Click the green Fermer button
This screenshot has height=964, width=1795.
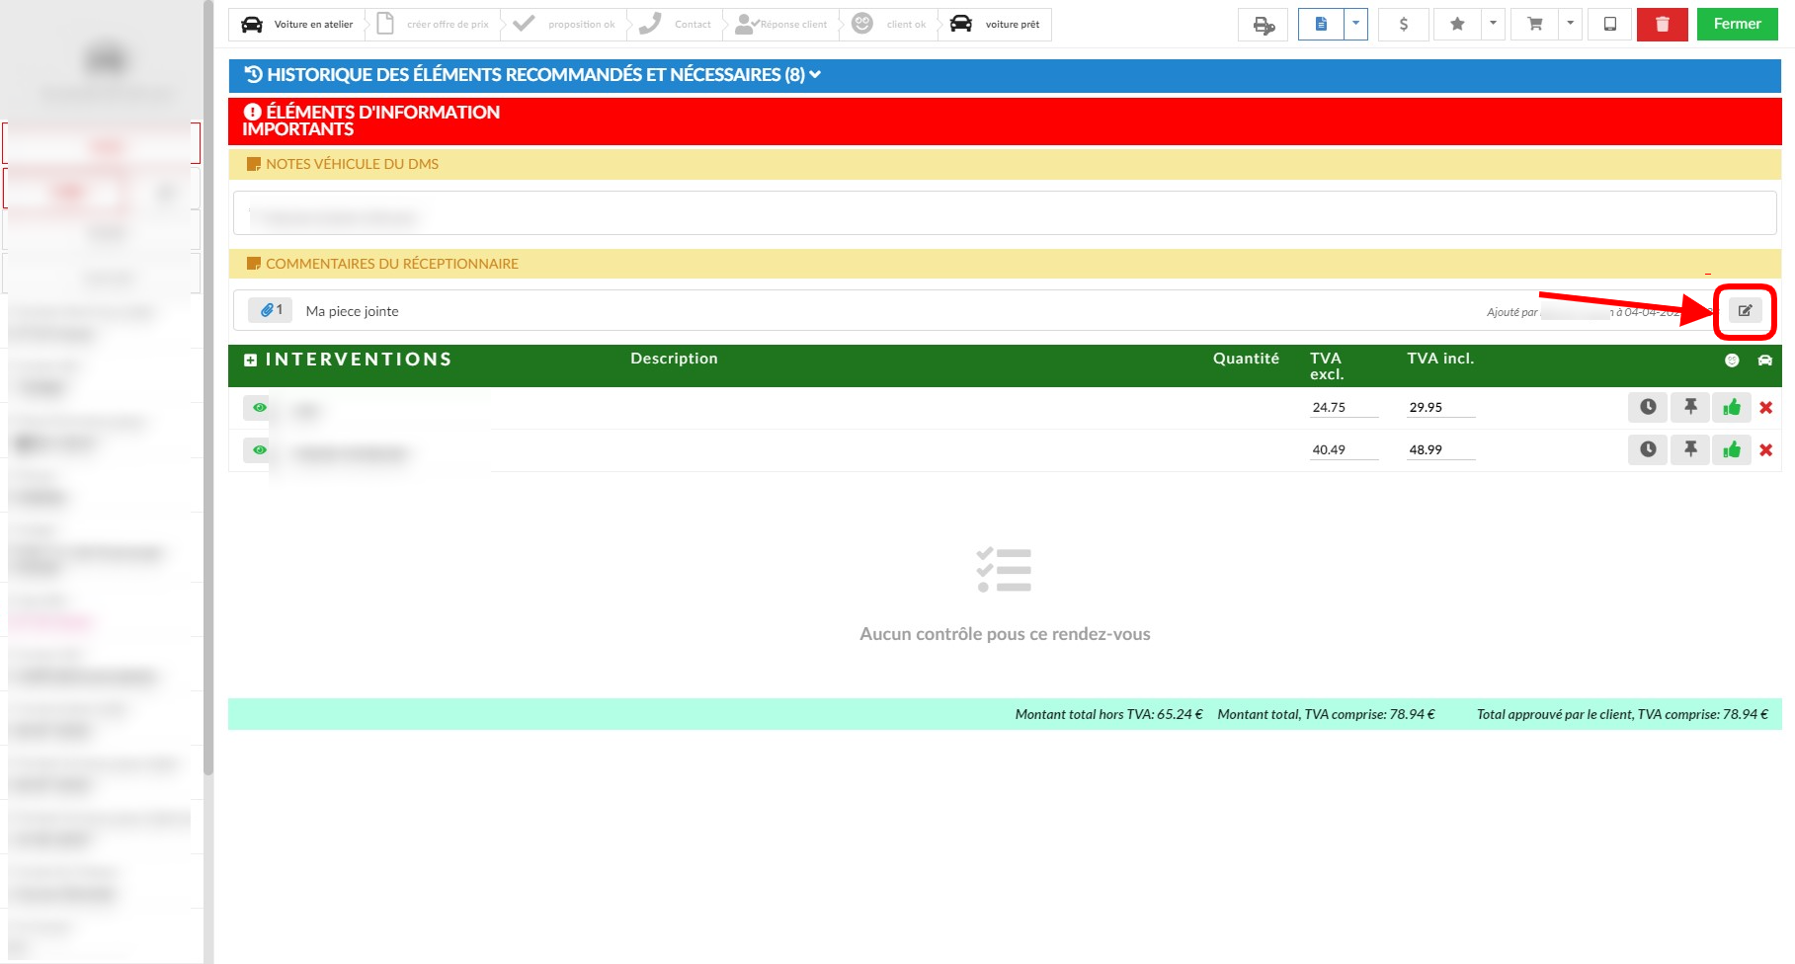pos(1738,25)
